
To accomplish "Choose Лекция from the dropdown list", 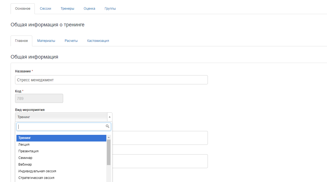I will pos(61,145).
